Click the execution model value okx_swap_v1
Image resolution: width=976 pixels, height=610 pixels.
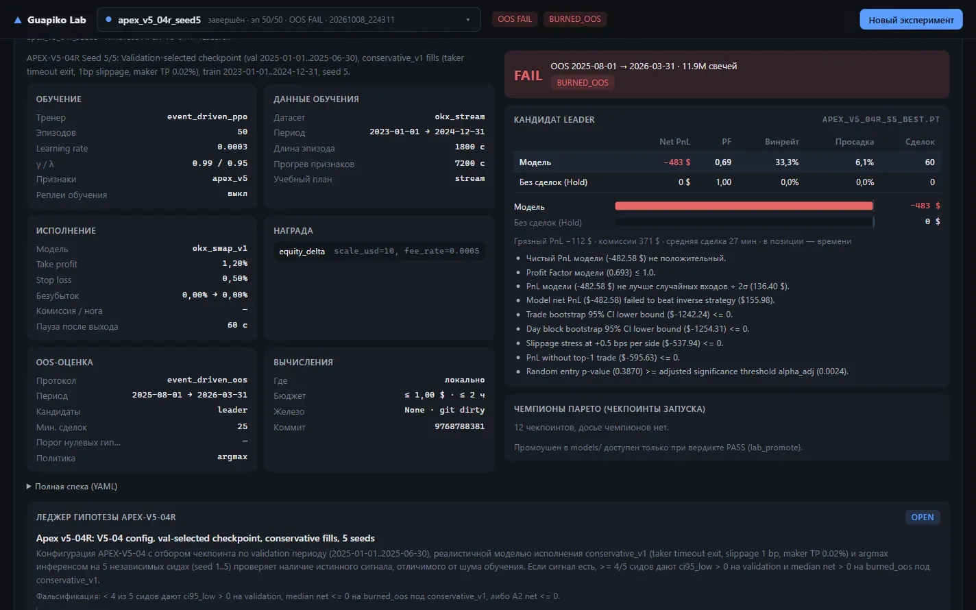[x=220, y=248]
